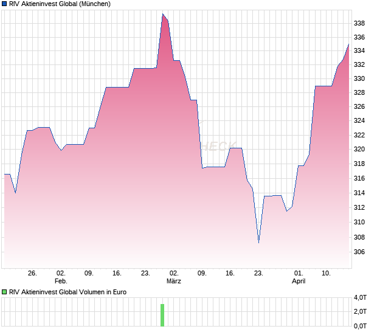Select the März month label on the time axis
The width and height of the screenshot is (377, 332).
[174, 282]
